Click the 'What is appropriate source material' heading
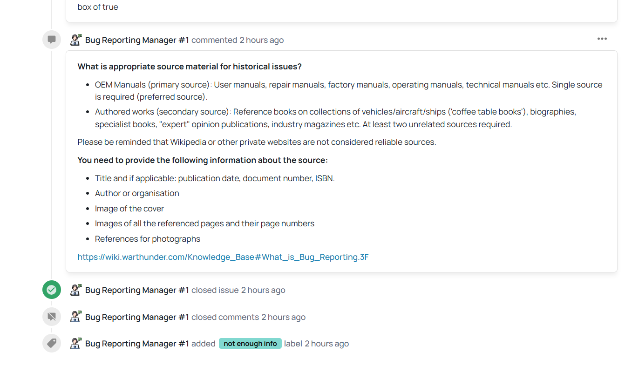The width and height of the screenshot is (625, 366). coord(190,67)
